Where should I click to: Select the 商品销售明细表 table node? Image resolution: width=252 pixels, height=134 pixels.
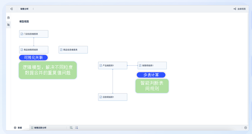click(34, 50)
